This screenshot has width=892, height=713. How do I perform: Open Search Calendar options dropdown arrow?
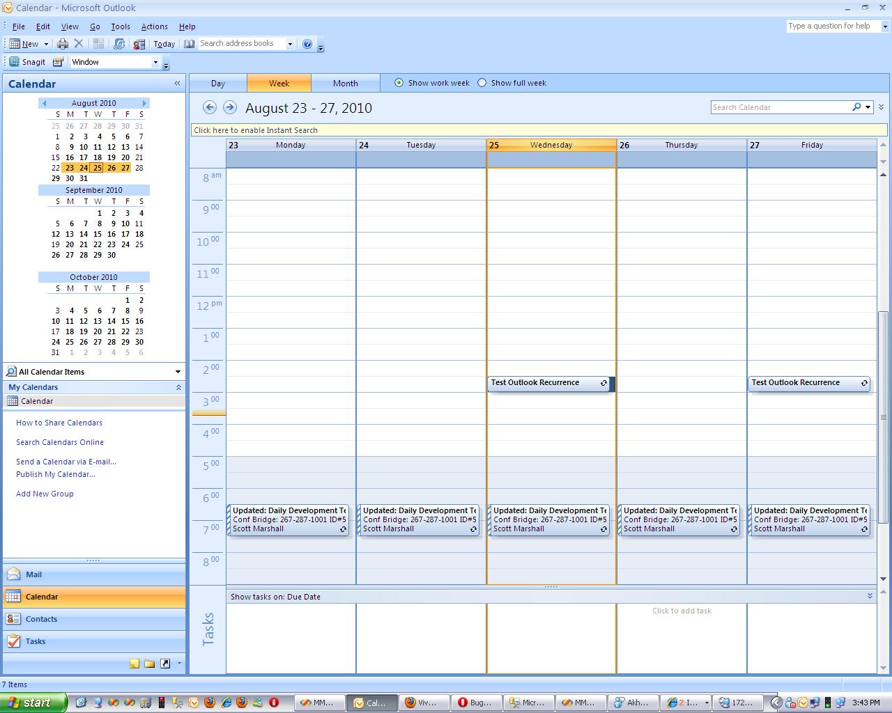[x=868, y=107]
